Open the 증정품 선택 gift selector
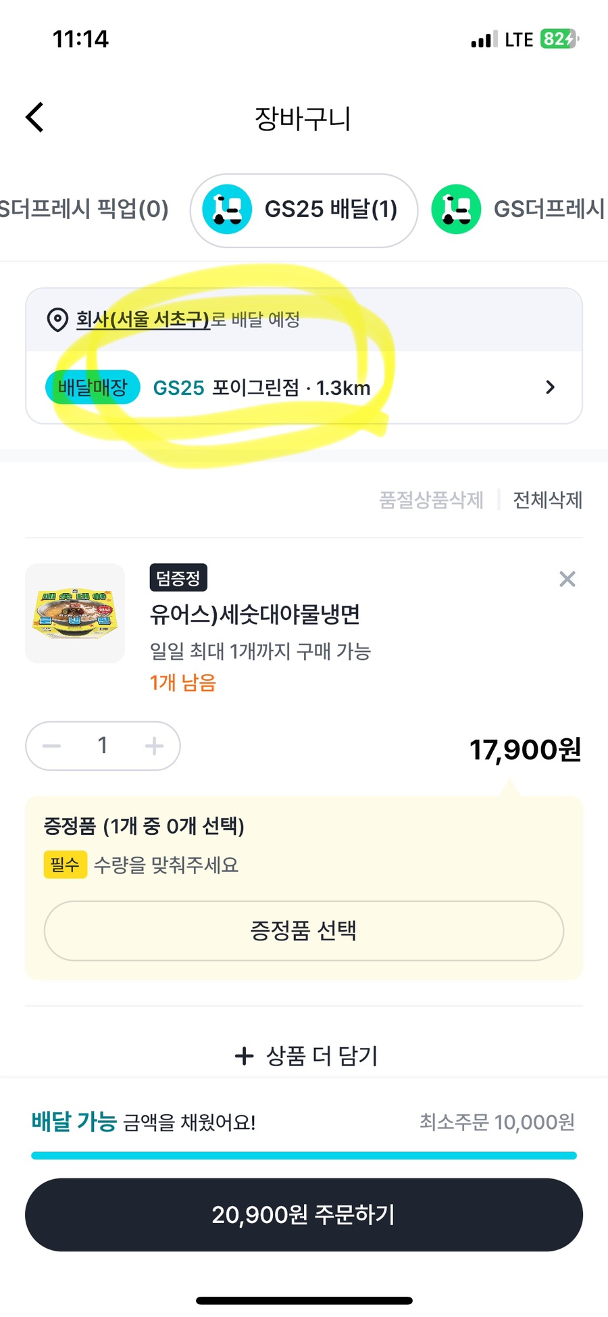The image size is (608, 1317). coord(303,930)
